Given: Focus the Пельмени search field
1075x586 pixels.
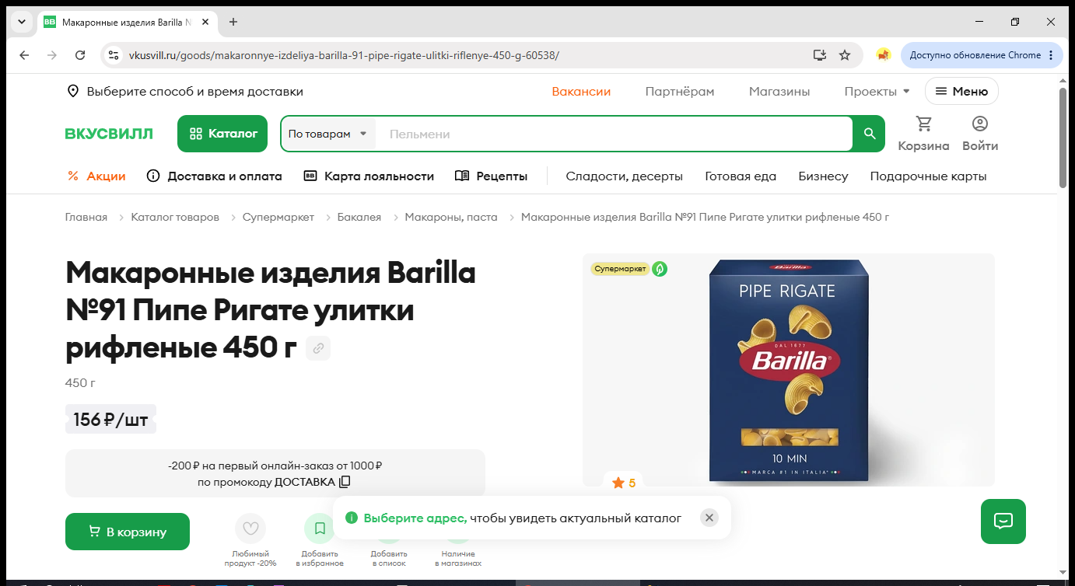Looking at the screenshot, I should (615, 134).
